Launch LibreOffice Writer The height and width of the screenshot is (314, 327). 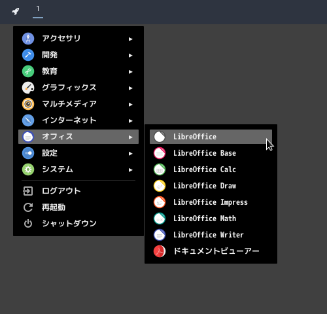coord(211,235)
